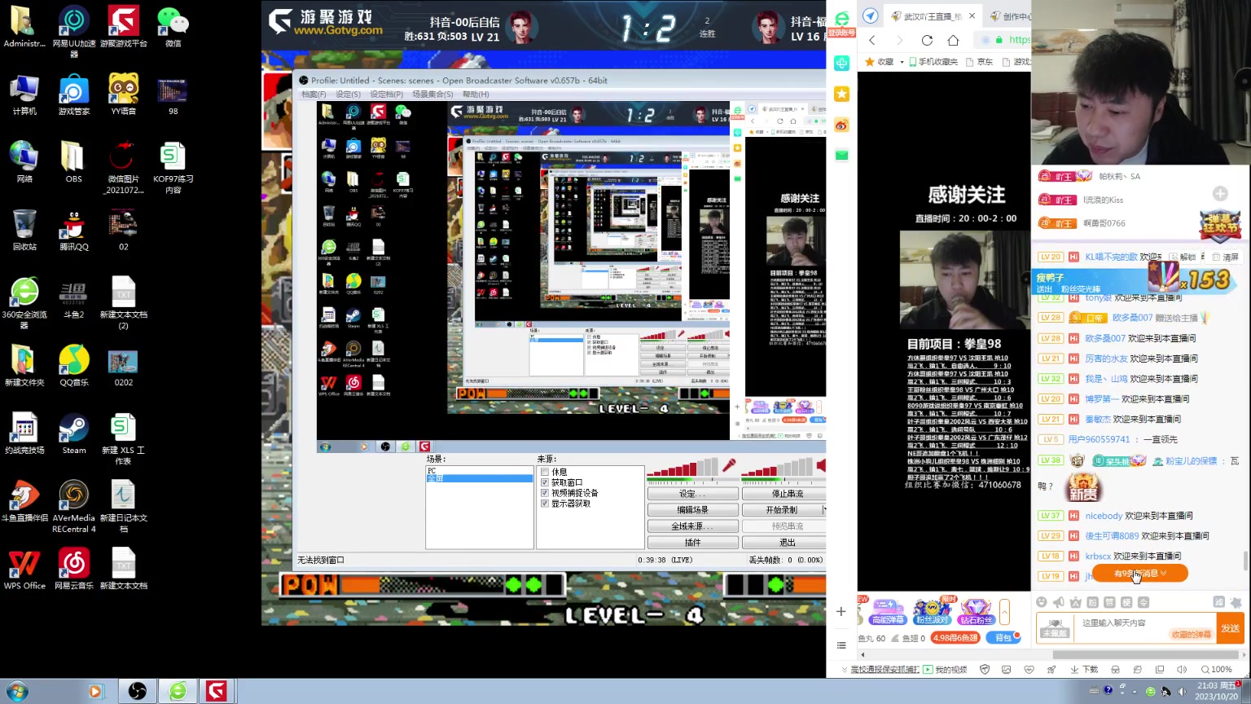Click the browser reload button
This screenshot has height=704, width=1251.
(x=927, y=40)
